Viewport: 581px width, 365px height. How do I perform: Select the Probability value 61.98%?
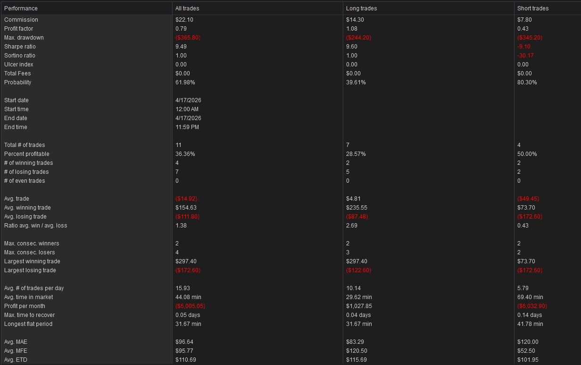[x=185, y=82]
